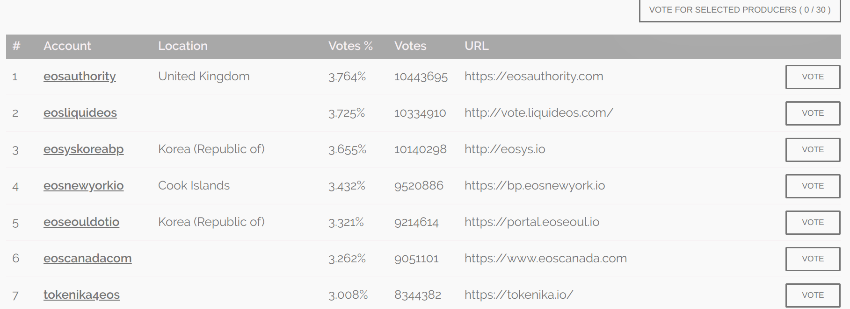Click the Account column header
Image resolution: width=850 pixels, height=309 pixels.
coord(67,46)
